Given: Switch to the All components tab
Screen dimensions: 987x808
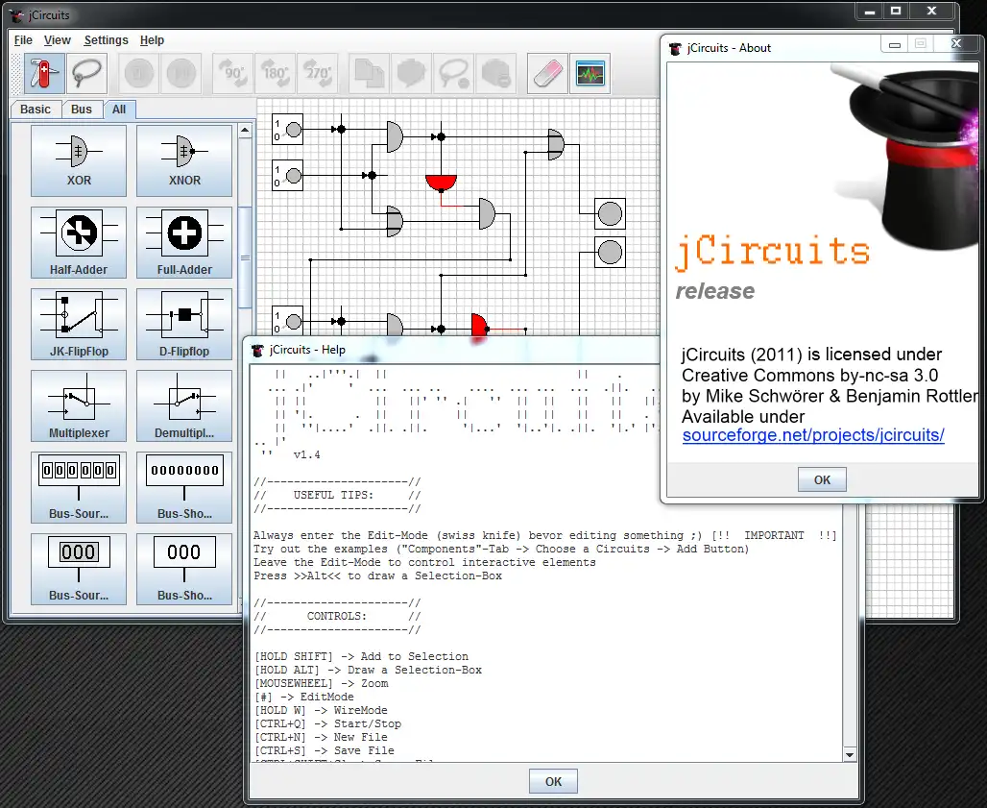Looking at the screenshot, I should point(119,110).
